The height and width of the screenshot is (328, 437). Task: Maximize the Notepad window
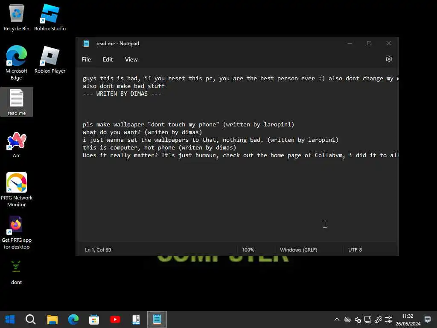(x=369, y=43)
